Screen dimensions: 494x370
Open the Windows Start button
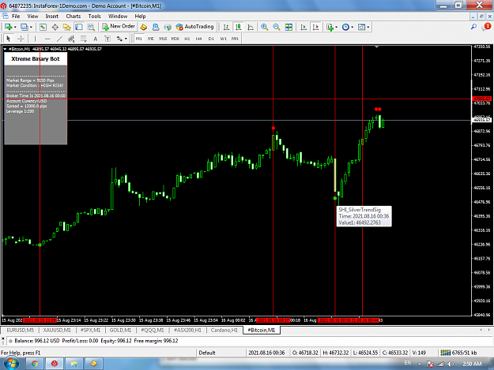[11, 364]
